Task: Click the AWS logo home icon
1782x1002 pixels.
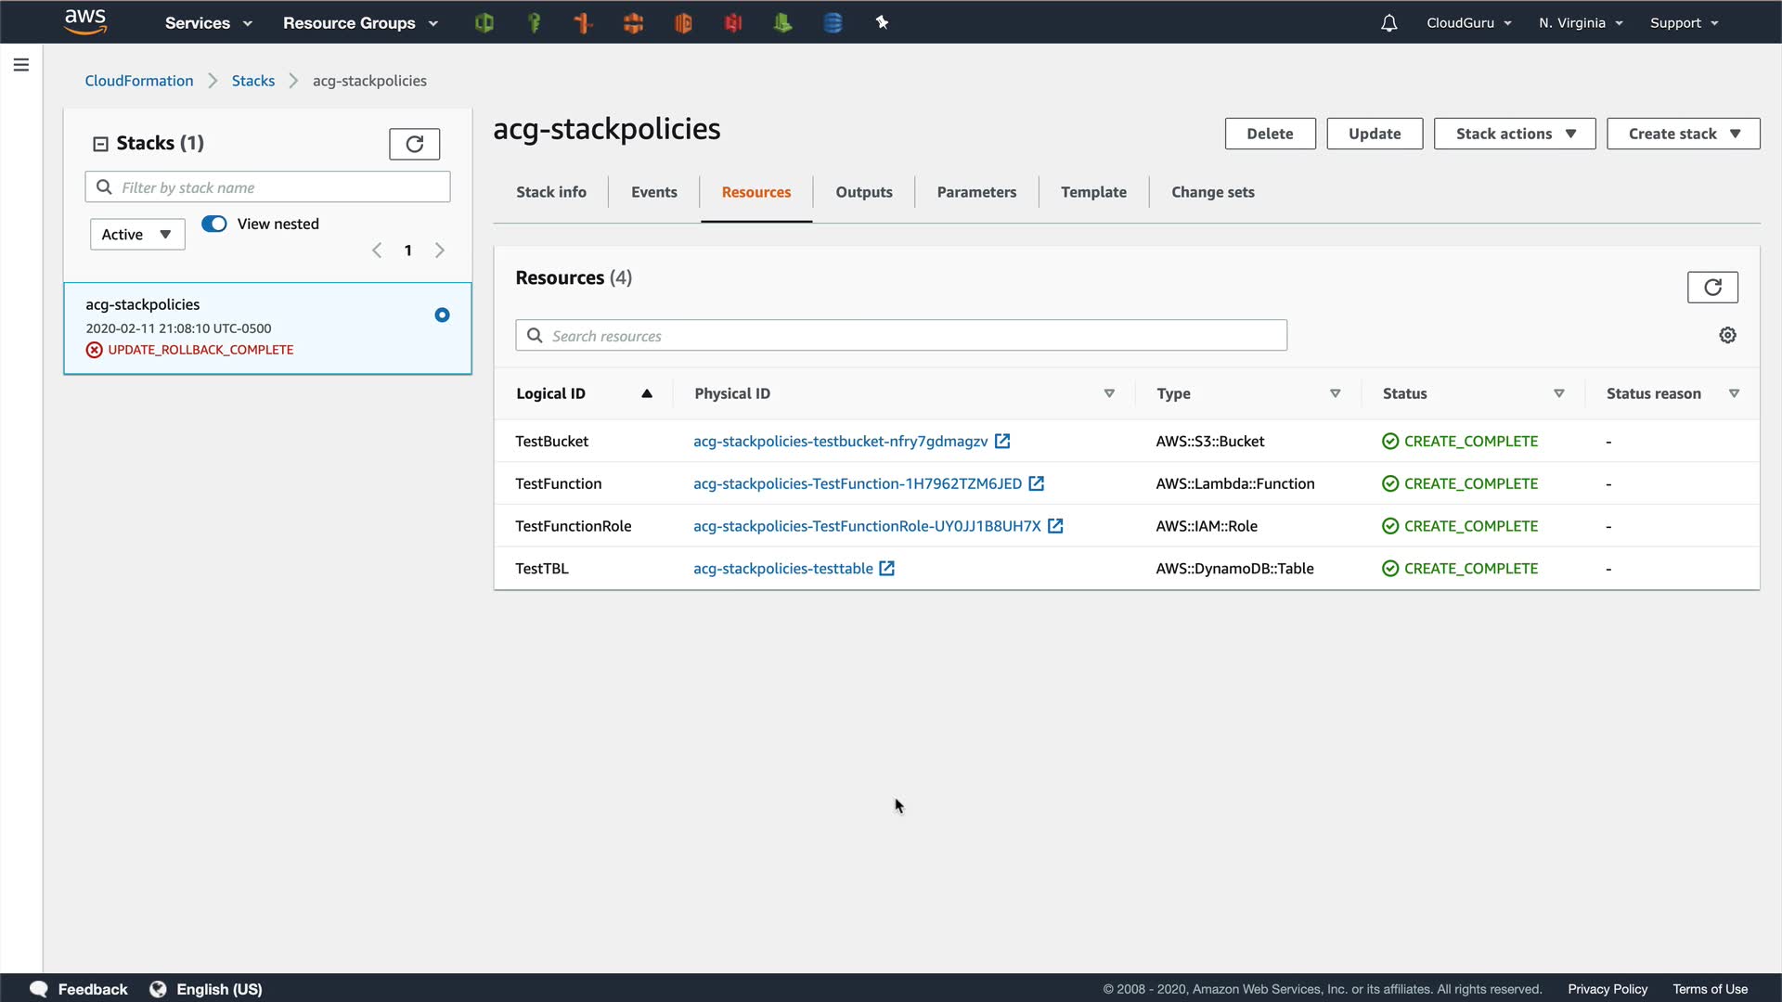Action: (x=85, y=21)
